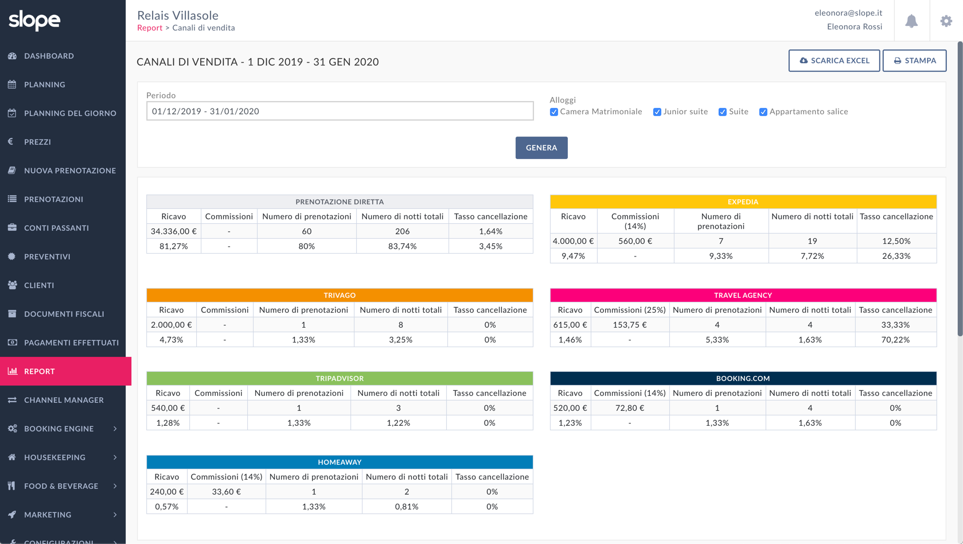Click the Periodo date range field

340,111
